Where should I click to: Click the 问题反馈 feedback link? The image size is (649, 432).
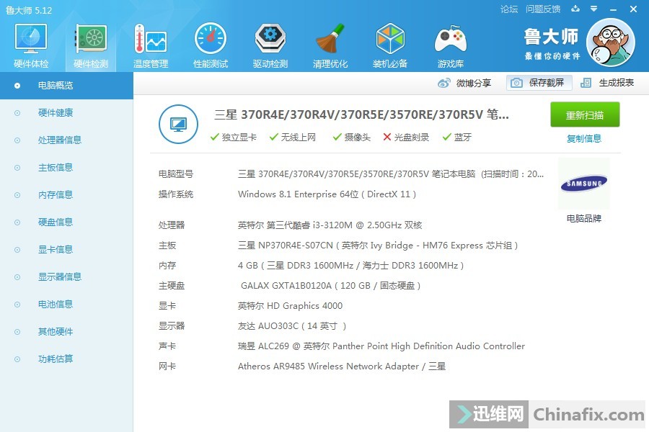click(543, 9)
